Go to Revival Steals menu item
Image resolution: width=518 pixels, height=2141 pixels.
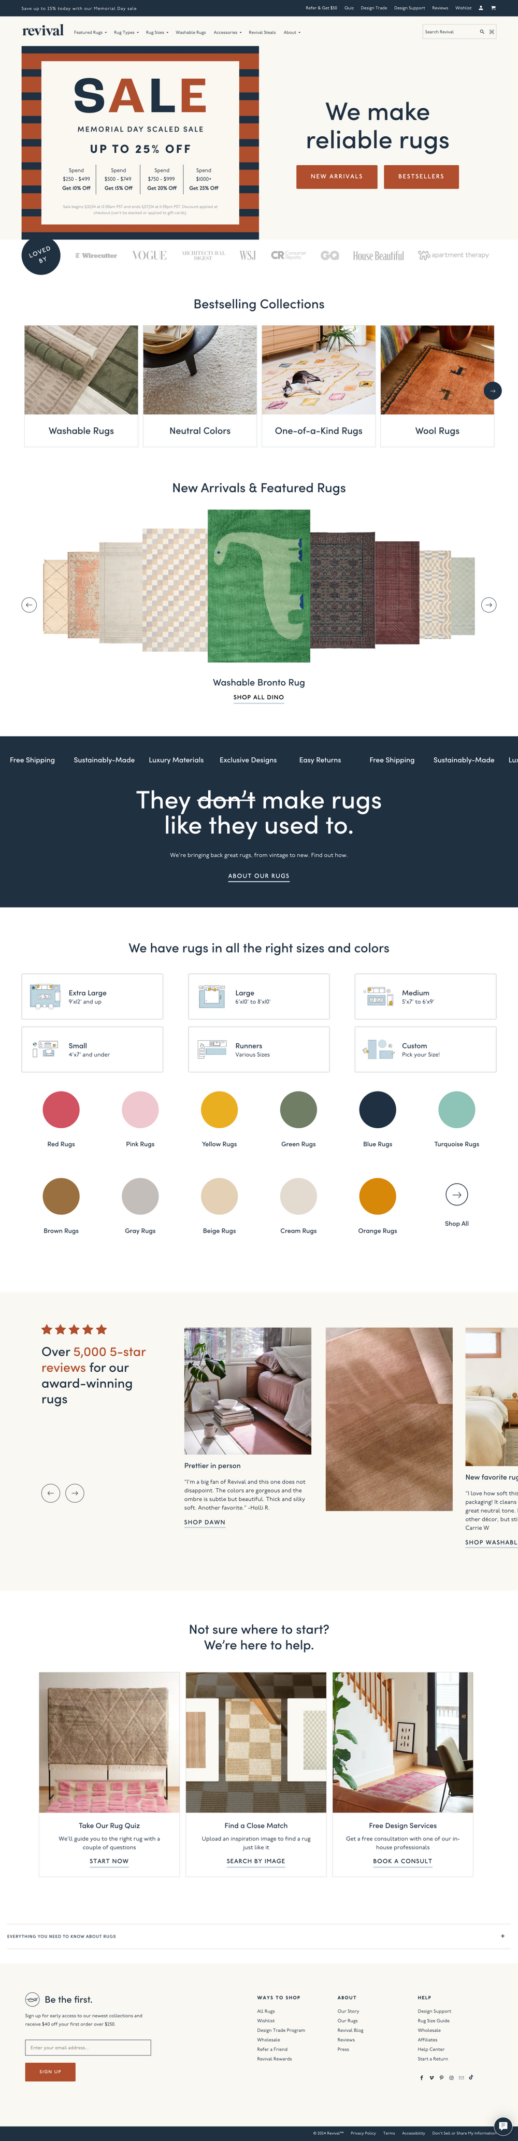click(262, 33)
